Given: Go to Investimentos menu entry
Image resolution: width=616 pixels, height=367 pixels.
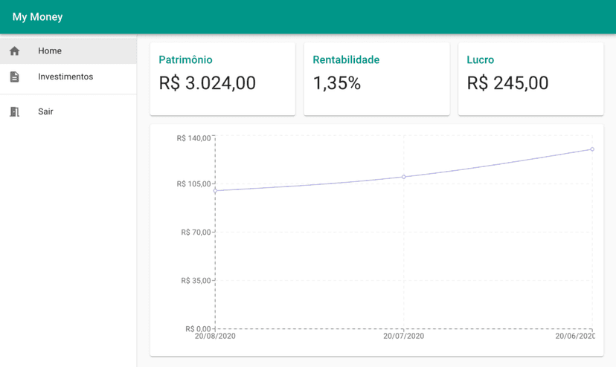Looking at the screenshot, I should pyautogui.click(x=65, y=77).
